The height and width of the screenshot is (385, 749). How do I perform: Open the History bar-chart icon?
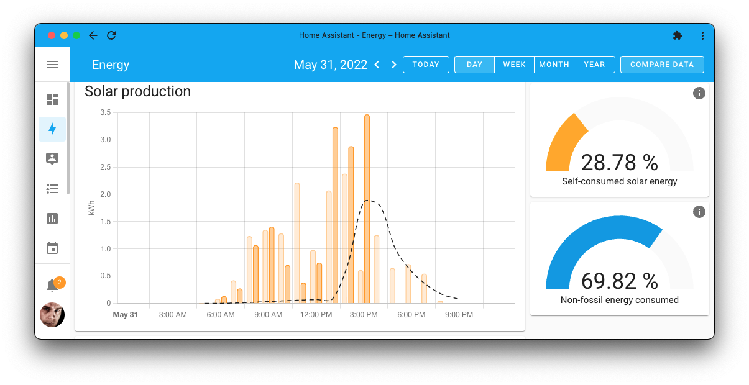coord(52,219)
